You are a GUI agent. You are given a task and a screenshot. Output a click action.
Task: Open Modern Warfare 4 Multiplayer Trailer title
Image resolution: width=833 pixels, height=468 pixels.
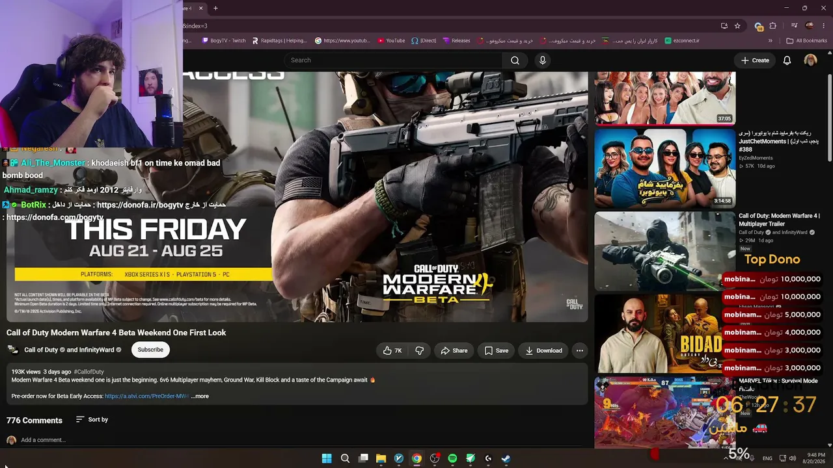click(779, 220)
